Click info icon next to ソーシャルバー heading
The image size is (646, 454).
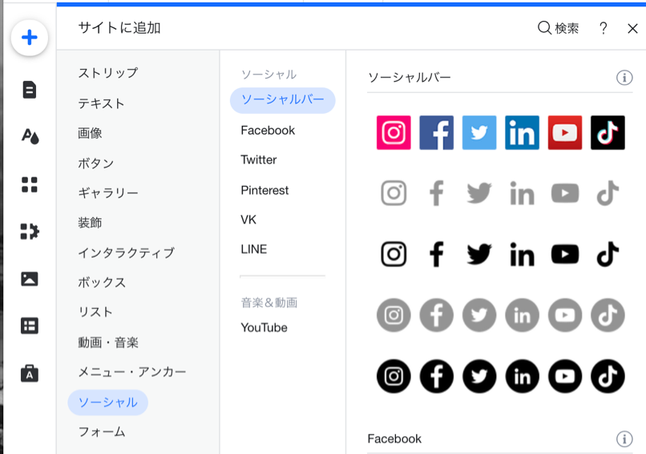click(624, 78)
